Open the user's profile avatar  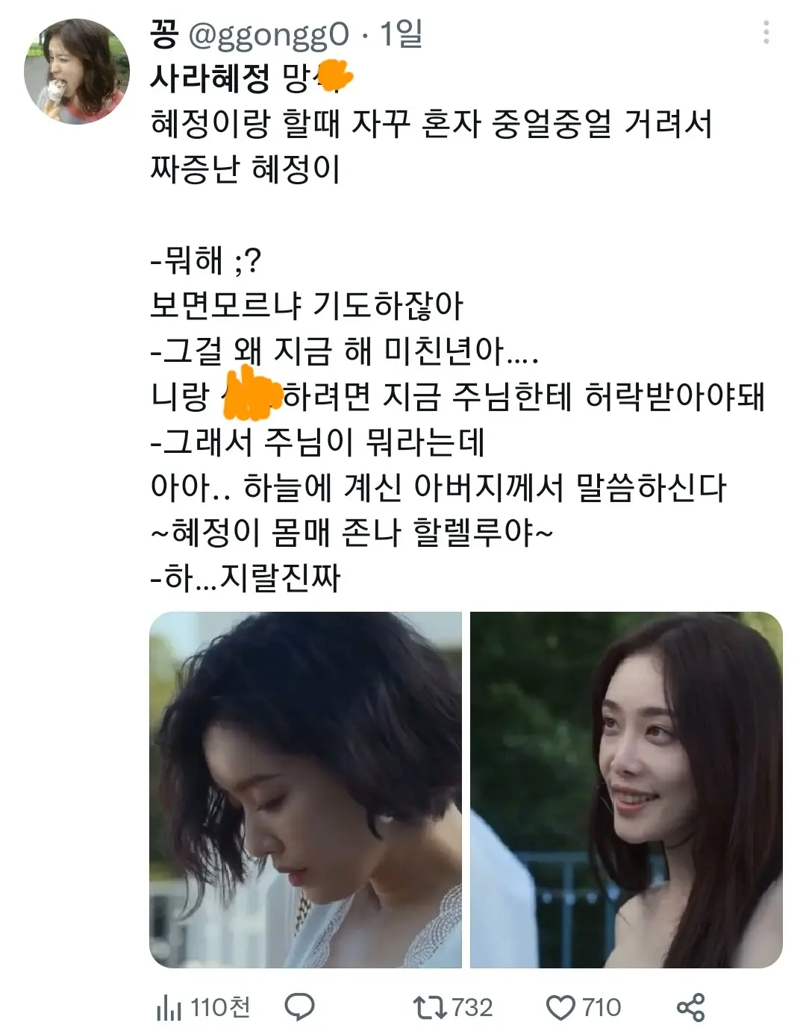[x=77, y=72]
